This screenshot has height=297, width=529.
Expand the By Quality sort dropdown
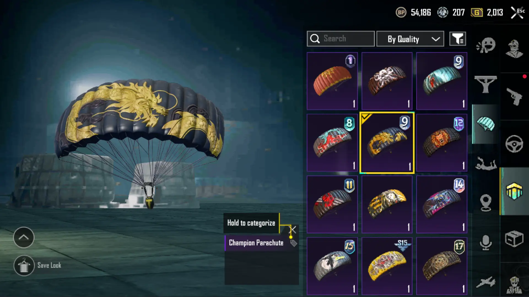pos(410,39)
